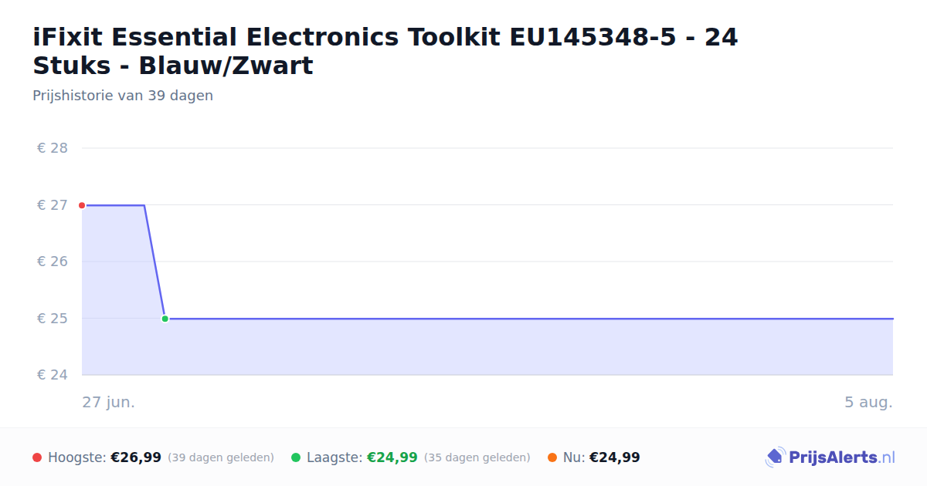Image resolution: width=927 pixels, height=486 pixels.
Task: Click the €24,99 lowest price in green
Action: point(392,457)
